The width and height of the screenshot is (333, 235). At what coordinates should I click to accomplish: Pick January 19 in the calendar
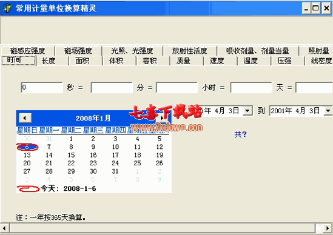160,155
